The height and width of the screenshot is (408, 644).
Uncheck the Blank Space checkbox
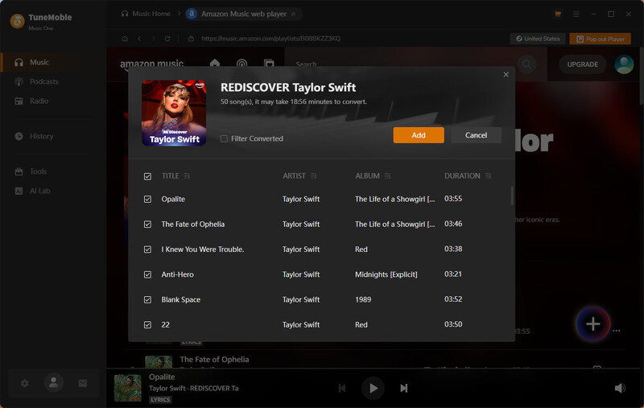[x=148, y=299]
